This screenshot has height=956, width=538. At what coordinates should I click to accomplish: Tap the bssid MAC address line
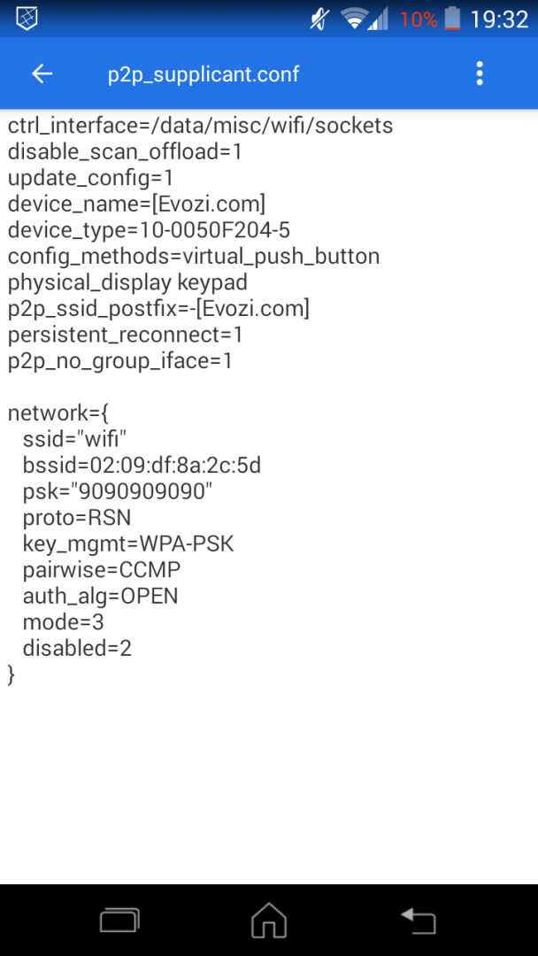(x=142, y=465)
